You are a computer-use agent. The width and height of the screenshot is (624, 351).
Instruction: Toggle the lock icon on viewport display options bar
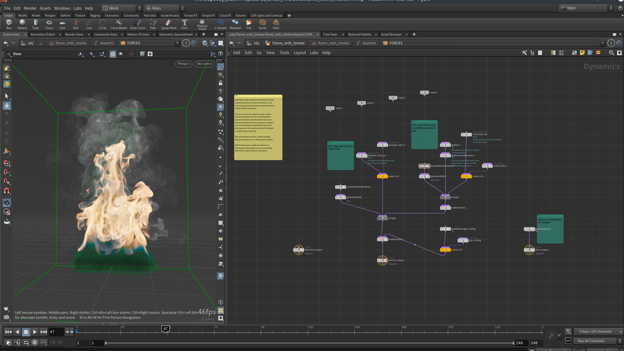point(220,83)
